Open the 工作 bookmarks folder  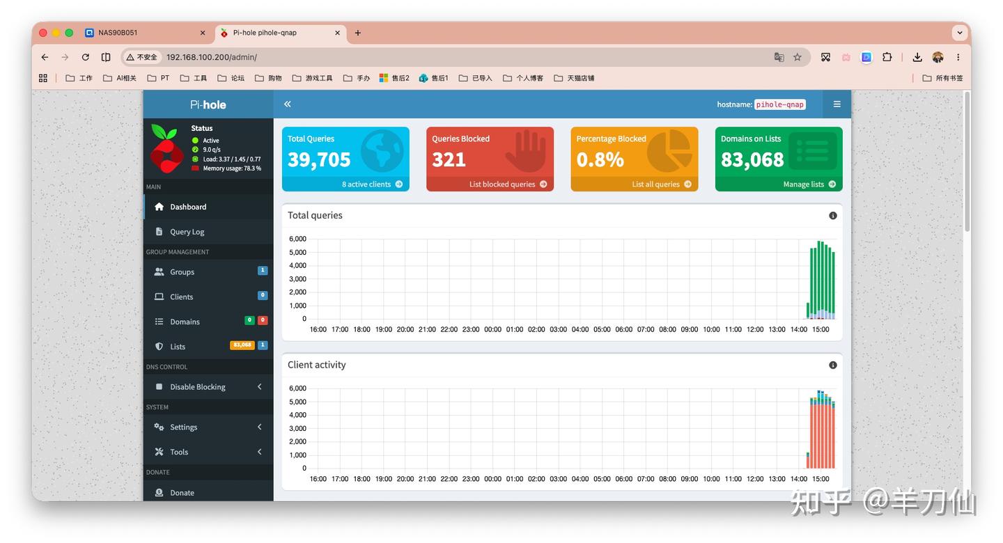click(79, 78)
